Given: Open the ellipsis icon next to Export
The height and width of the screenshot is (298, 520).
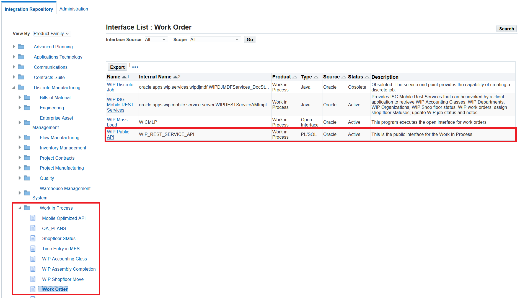Looking at the screenshot, I should [x=135, y=67].
